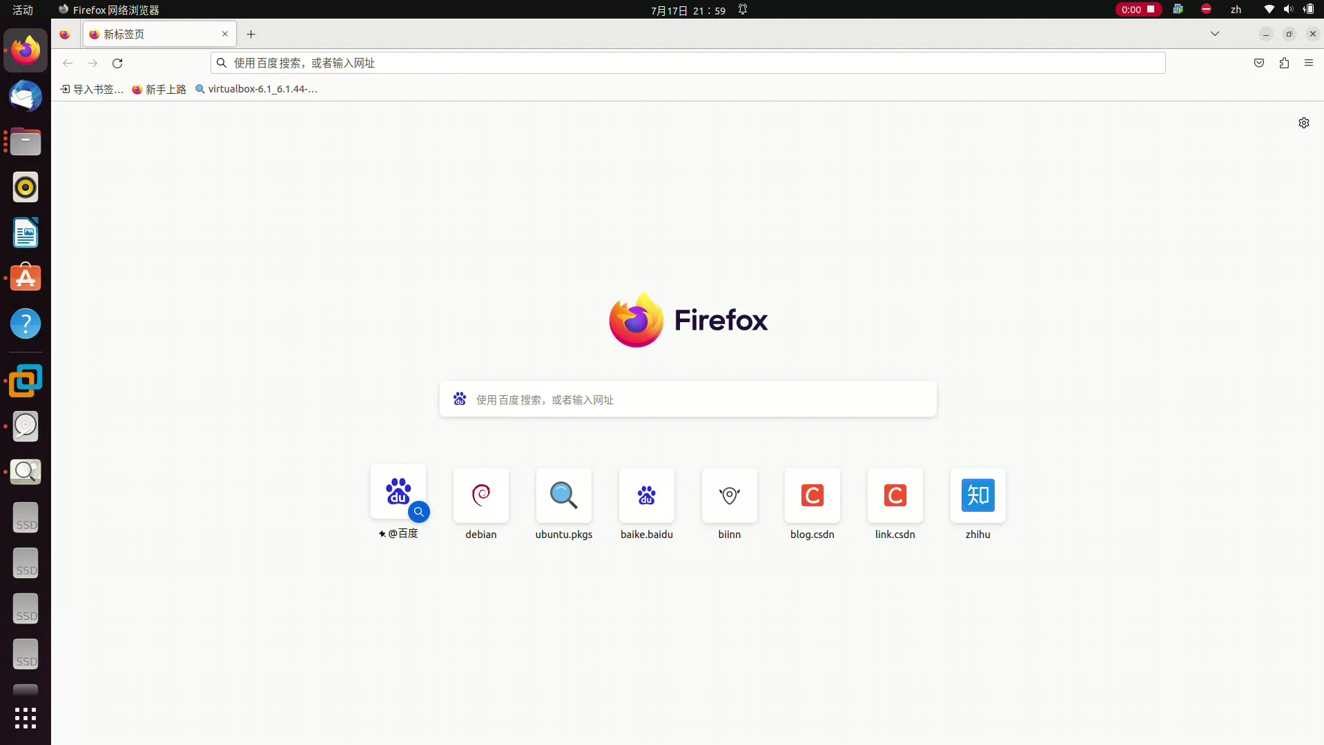Open the zhihu shortcut tile

(x=978, y=496)
